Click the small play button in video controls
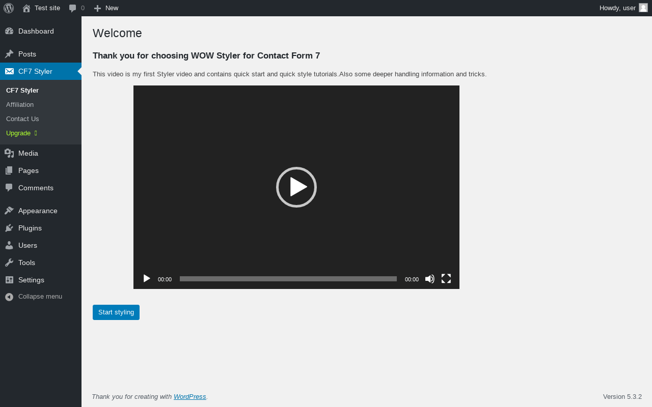 coord(147,278)
